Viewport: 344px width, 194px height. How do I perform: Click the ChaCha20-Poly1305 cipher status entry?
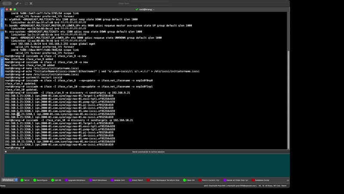click(x=230, y=186)
